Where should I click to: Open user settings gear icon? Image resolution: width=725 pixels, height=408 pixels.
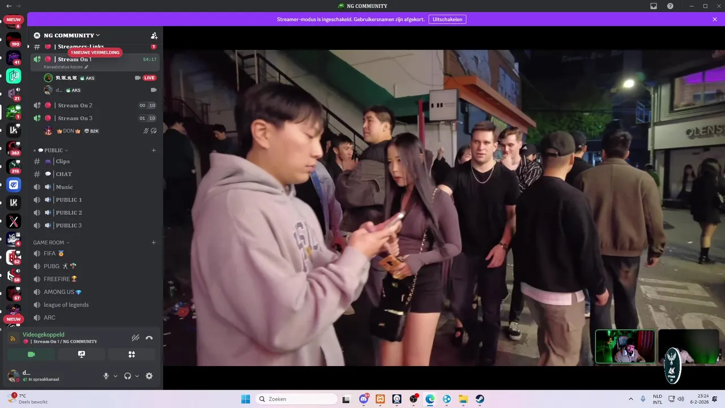coord(149,376)
